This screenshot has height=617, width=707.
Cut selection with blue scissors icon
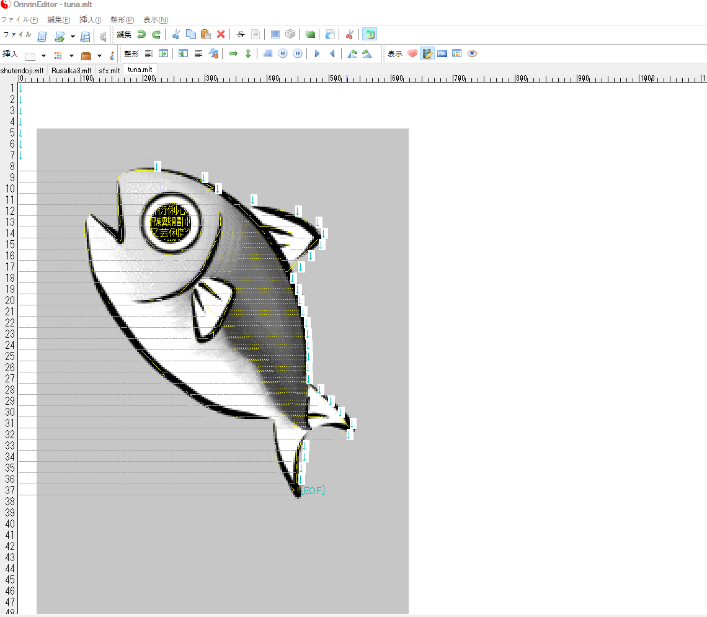point(176,35)
